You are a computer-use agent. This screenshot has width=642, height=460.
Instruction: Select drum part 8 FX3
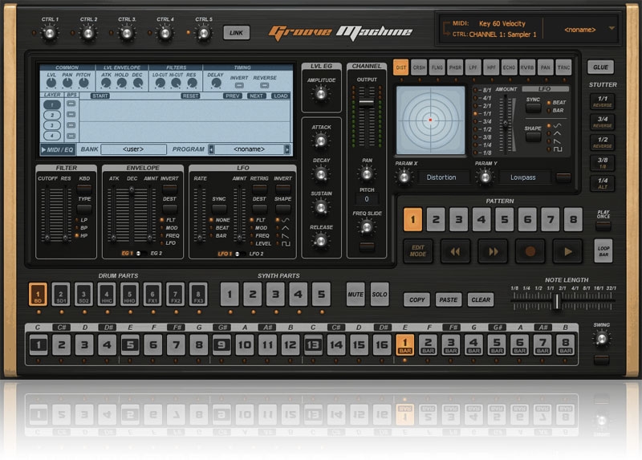tap(198, 294)
